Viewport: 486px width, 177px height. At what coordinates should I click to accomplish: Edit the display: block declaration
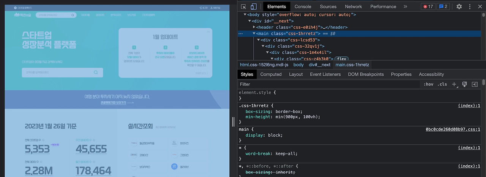tap(264, 135)
